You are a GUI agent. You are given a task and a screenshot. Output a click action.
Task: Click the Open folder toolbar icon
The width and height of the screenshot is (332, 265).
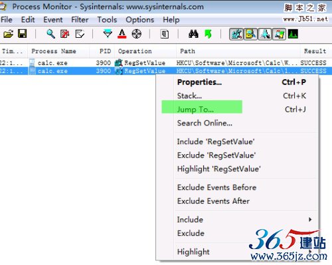[x=9, y=34]
